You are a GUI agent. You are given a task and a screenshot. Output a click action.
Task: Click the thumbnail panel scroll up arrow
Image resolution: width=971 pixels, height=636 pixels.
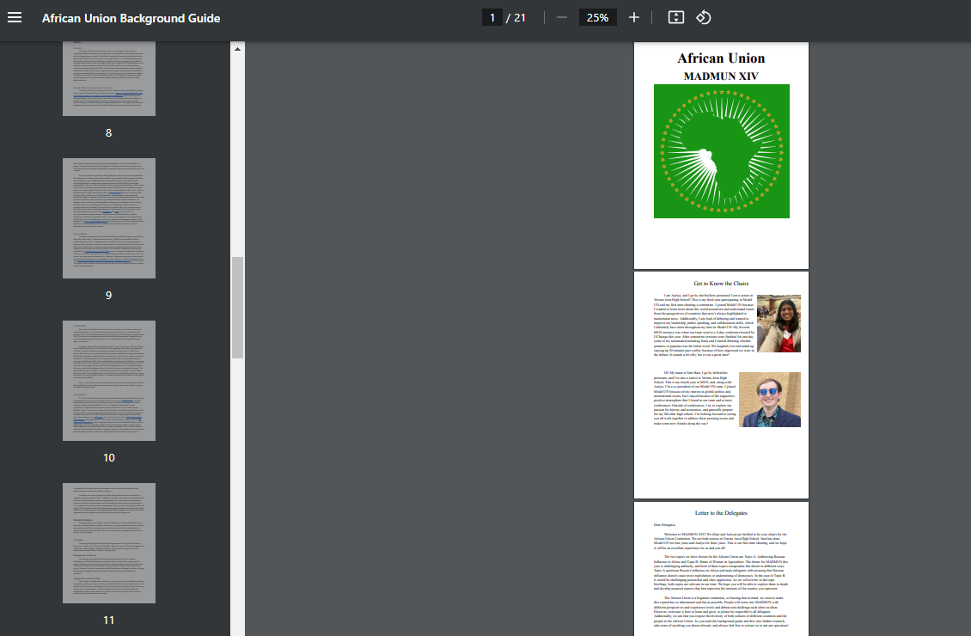click(x=237, y=49)
